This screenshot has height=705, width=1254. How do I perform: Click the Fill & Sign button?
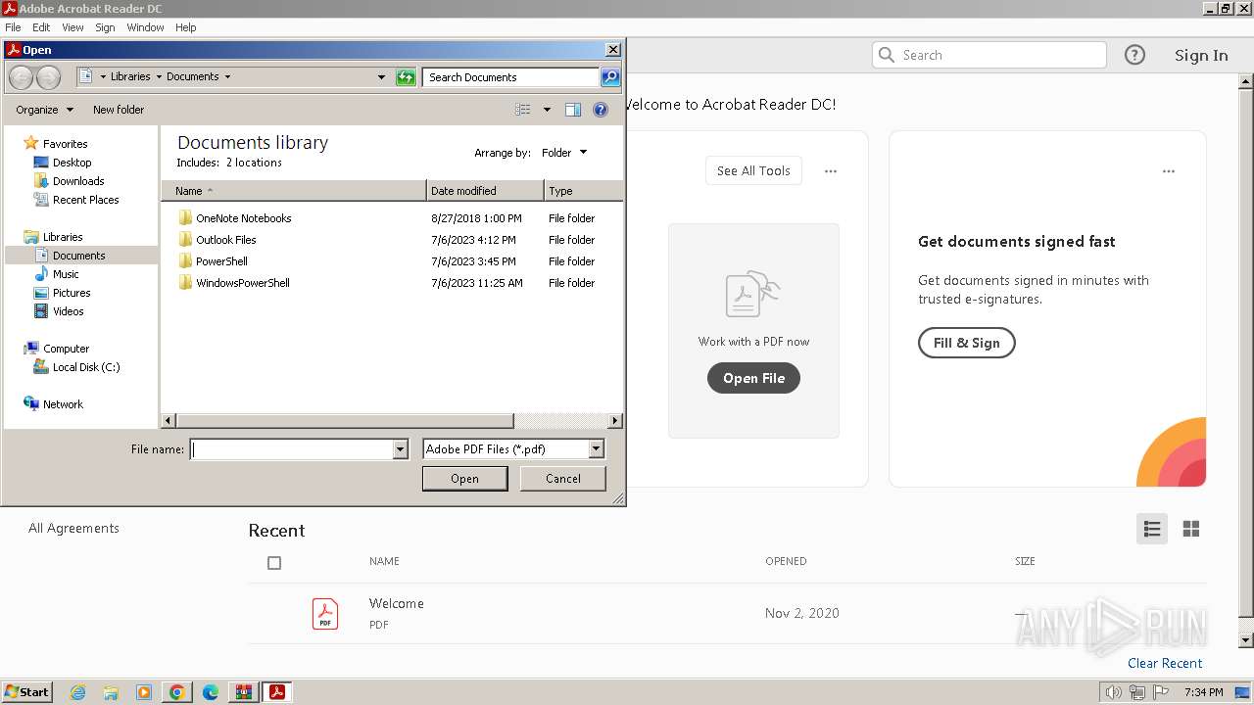coord(966,343)
